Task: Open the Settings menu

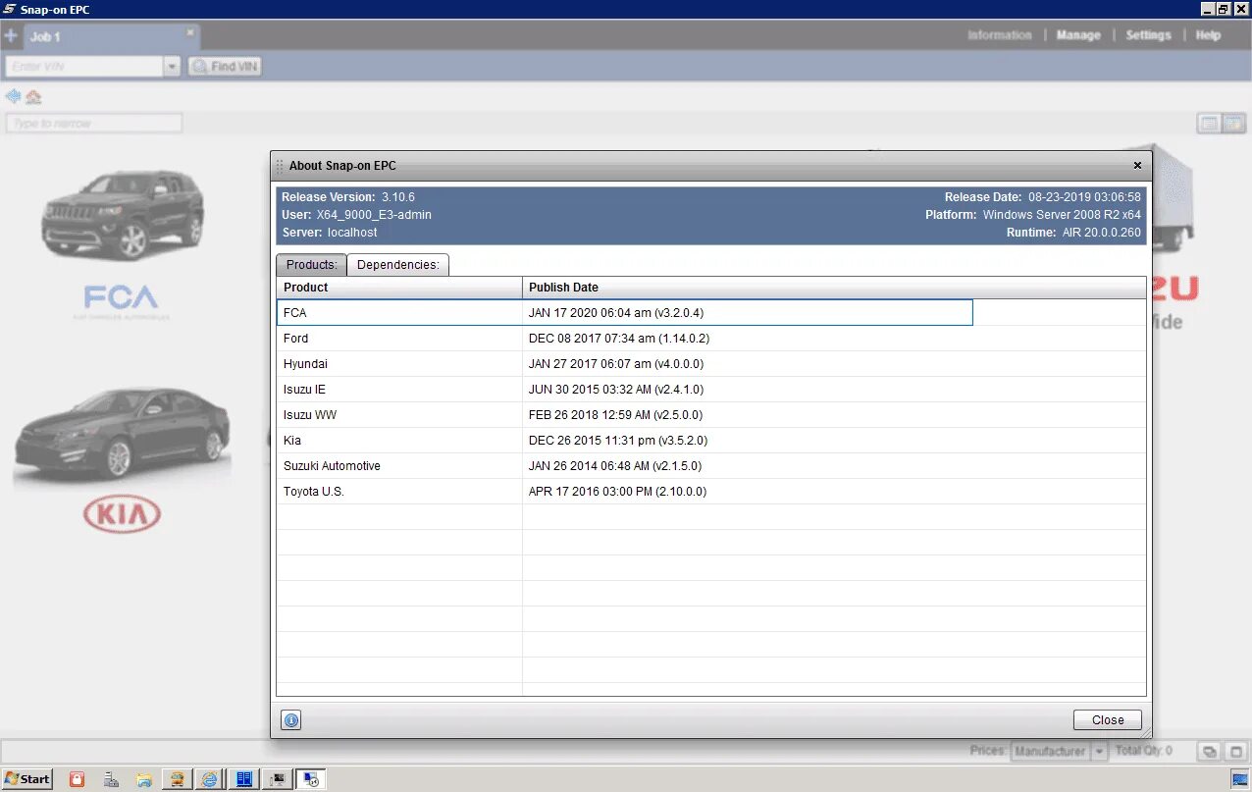Action: (1148, 35)
